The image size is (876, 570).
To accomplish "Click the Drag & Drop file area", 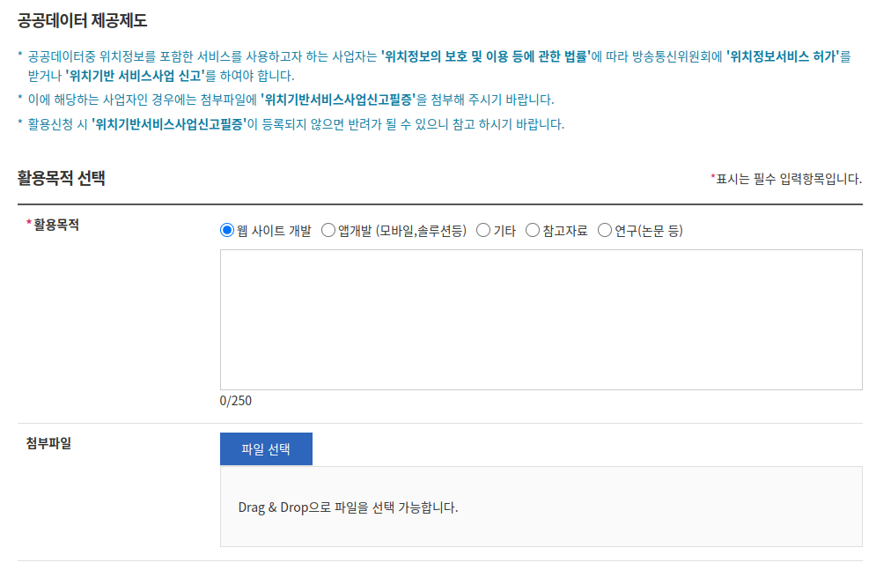I will 541,507.
